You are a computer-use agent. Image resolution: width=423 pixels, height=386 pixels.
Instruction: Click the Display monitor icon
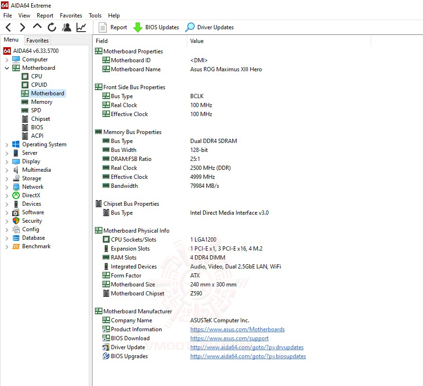point(16,161)
